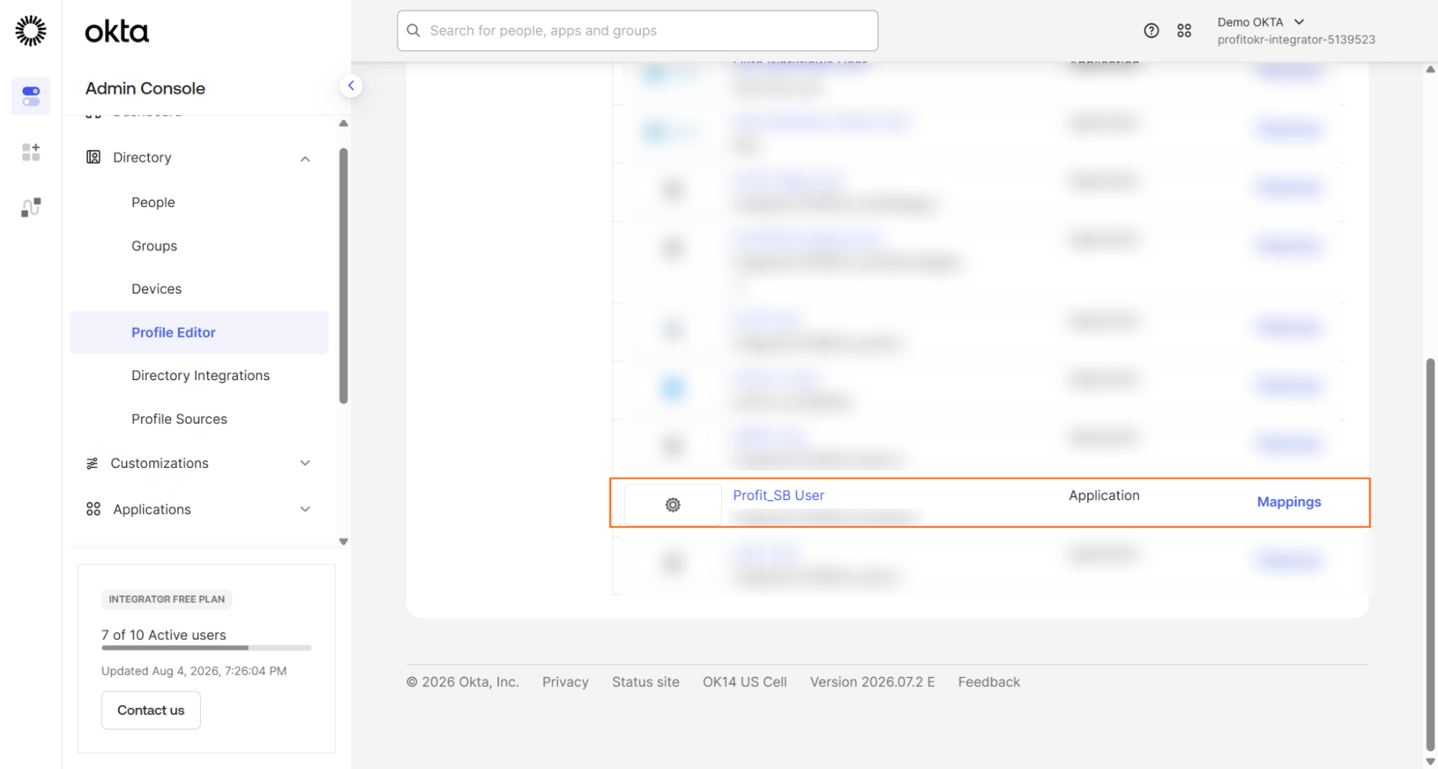Screen dimensions: 1438x769
Task: Open the workflows icon in left rail
Action: coord(31,207)
